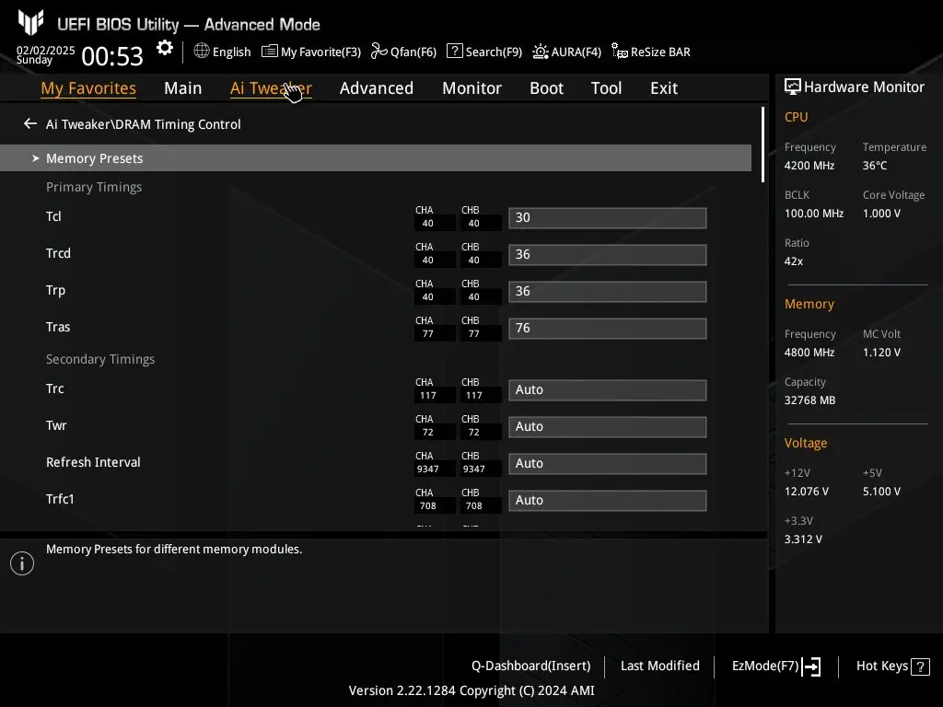
Task: Click the Tcl label
Action: [53, 216]
